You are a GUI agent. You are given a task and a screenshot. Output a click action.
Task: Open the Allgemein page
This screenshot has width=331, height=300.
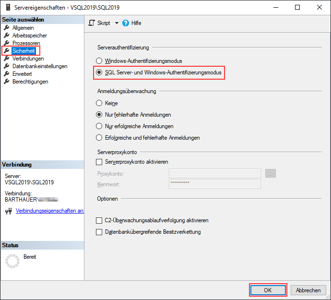[x=23, y=28]
